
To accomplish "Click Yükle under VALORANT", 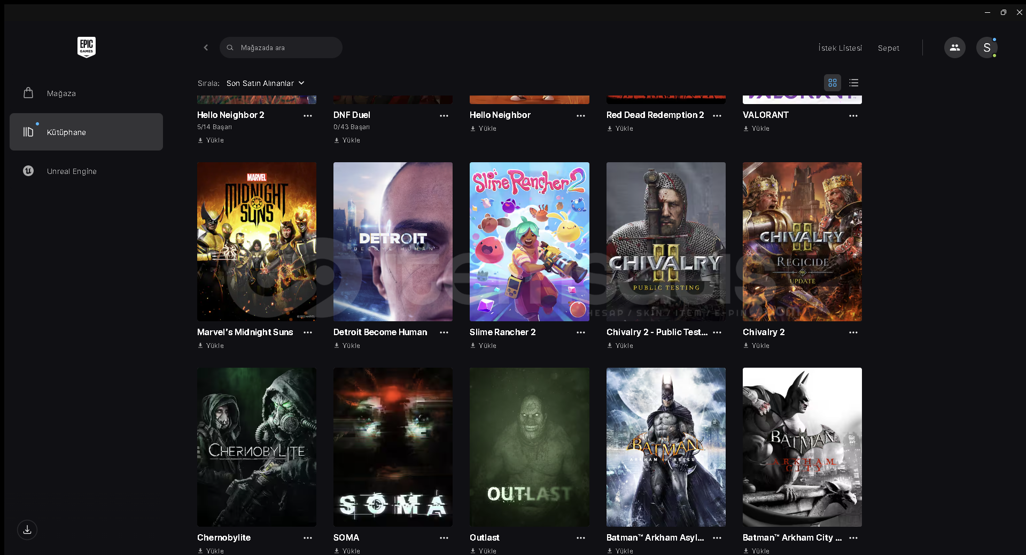I will tap(756, 129).
